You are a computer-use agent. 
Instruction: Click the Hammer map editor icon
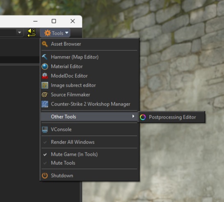(45, 57)
